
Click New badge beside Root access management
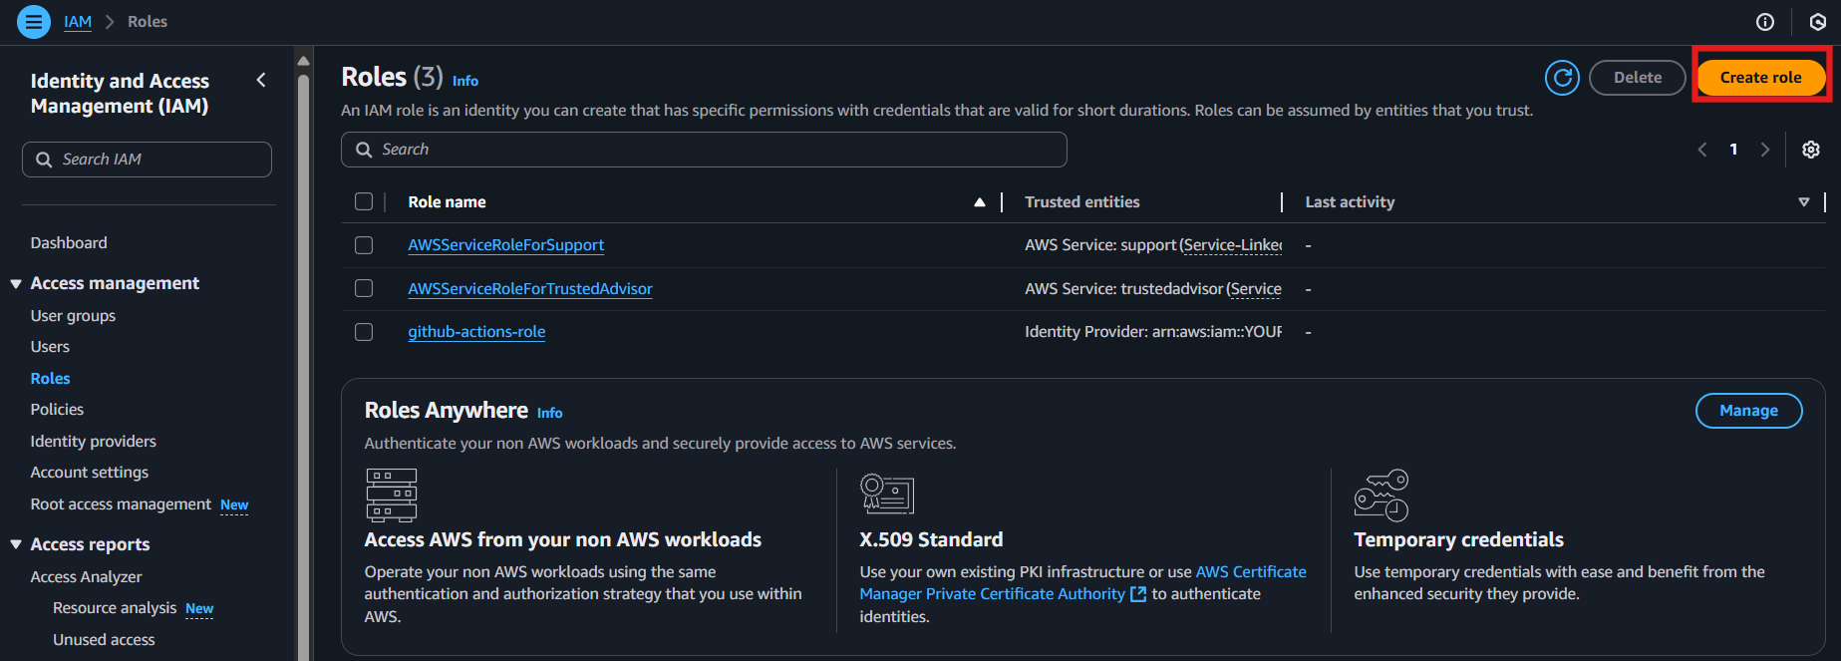click(234, 505)
